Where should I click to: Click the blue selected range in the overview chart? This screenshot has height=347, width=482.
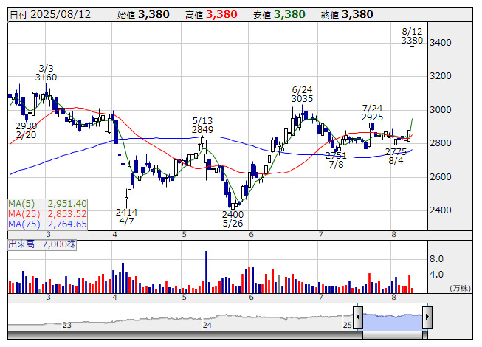click(393, 321)
